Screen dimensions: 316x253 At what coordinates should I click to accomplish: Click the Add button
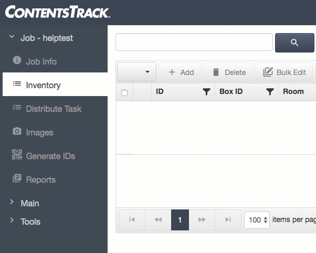(x=180, y=72)
